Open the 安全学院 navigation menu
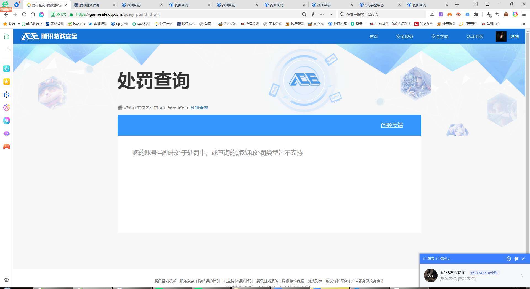The width and height of the screenshot is (530, 289). tap(440, 36)
